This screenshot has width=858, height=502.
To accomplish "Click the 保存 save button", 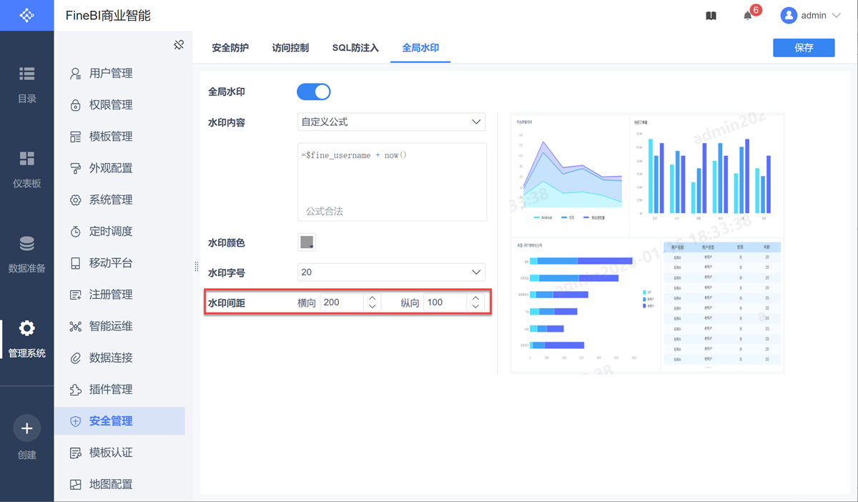I will (804, 47).
